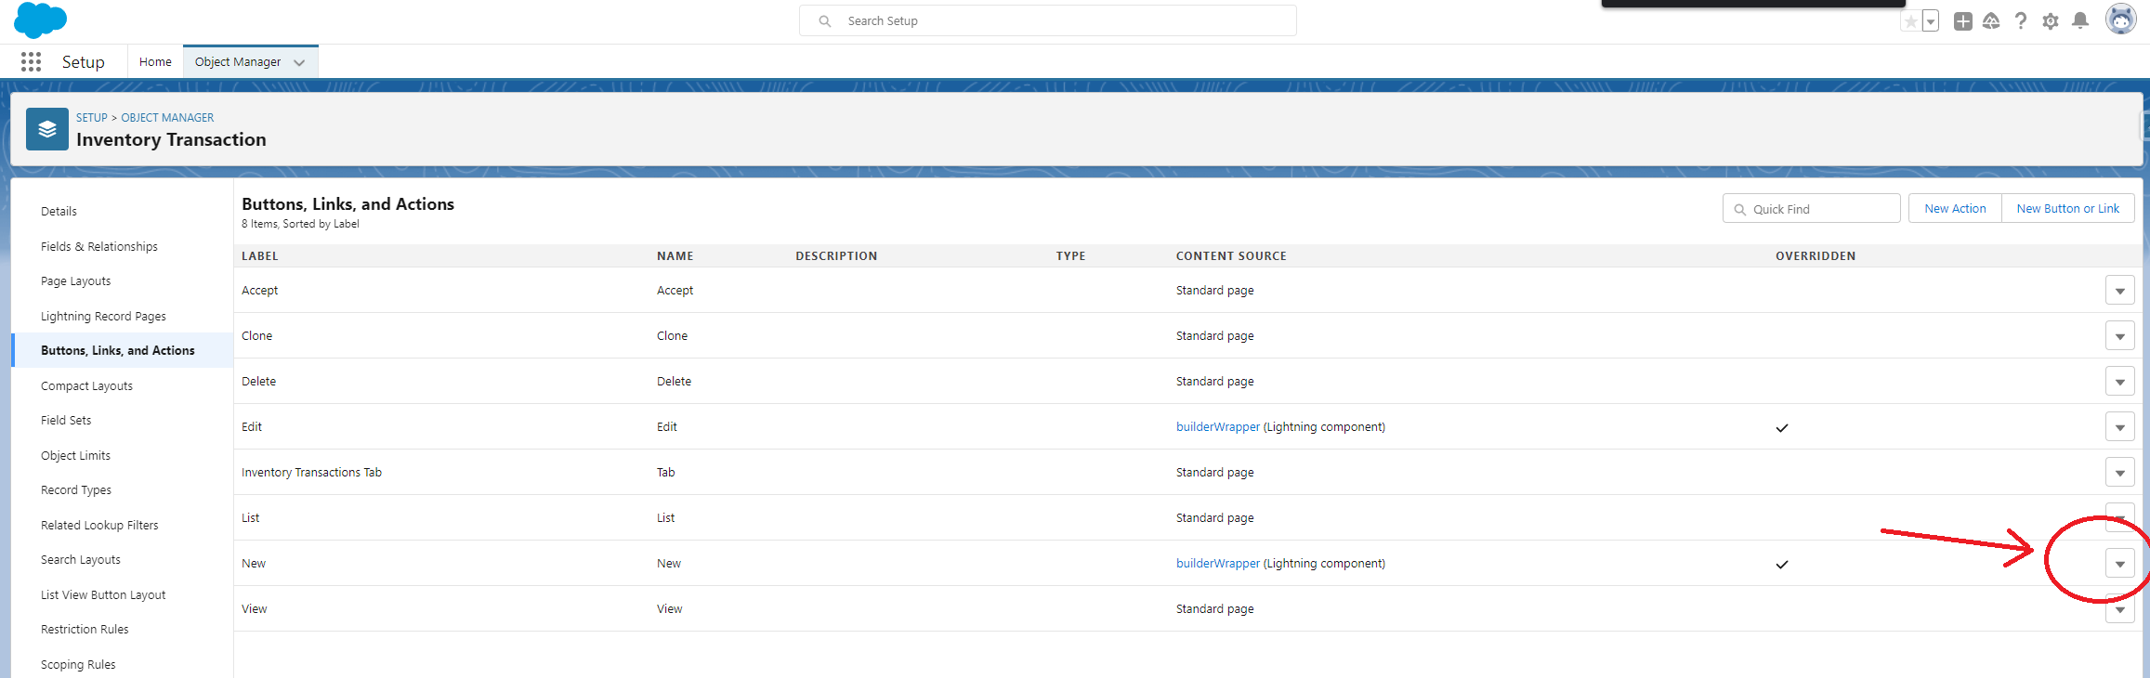The height and width of the screenshot is (678, 2150).
Task: Expand the row menu for New action
Action: pos(2119,564)
